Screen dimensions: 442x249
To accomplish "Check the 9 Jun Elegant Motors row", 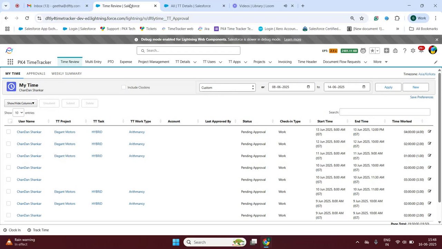I will coord(9,203).
